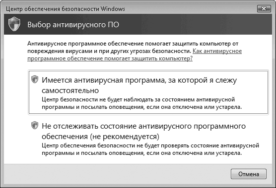Click the 'Отмена' button
This screenshot has height=188, width=276.
click(249, 174)
